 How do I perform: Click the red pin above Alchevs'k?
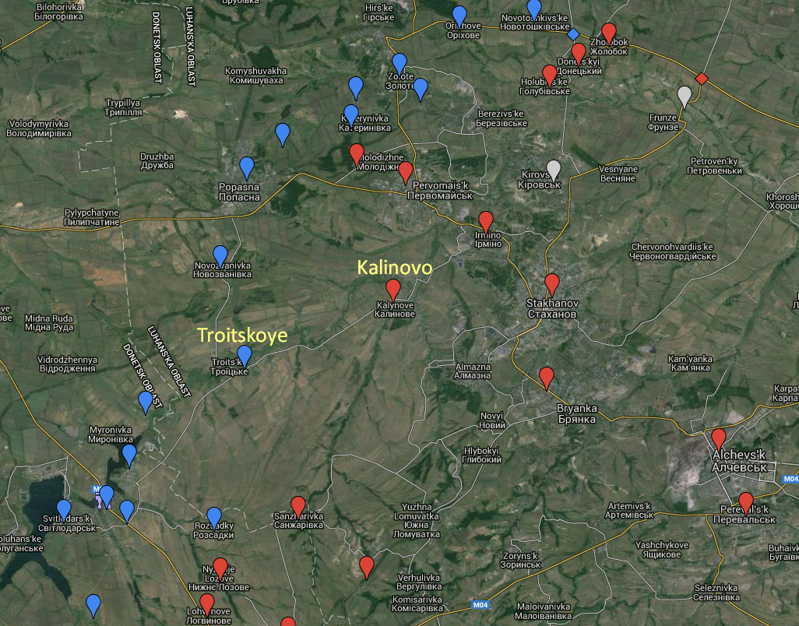(x=718, y=438)
